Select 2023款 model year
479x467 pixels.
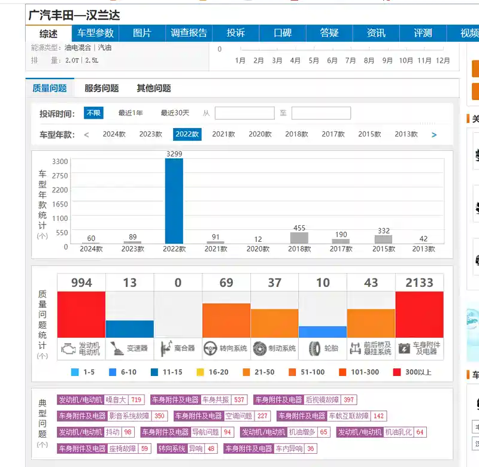click(x=151, y=134)
